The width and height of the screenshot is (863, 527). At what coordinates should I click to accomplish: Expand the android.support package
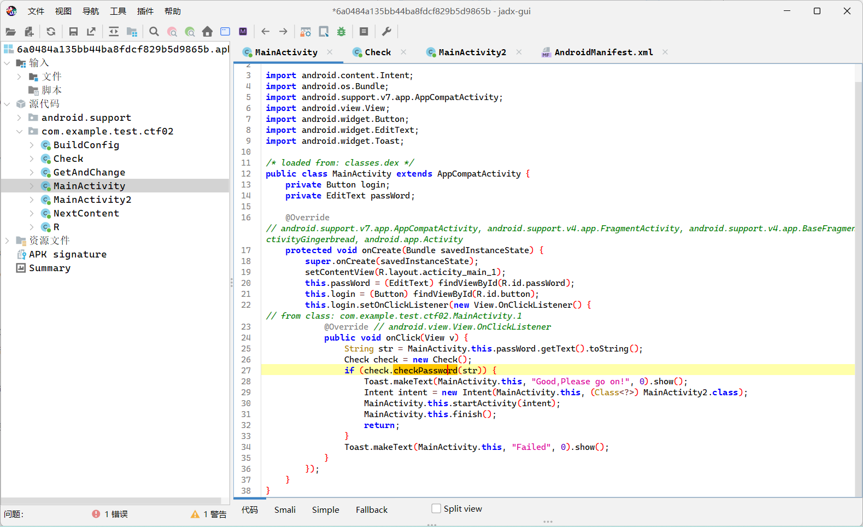(x=19, y=118)
